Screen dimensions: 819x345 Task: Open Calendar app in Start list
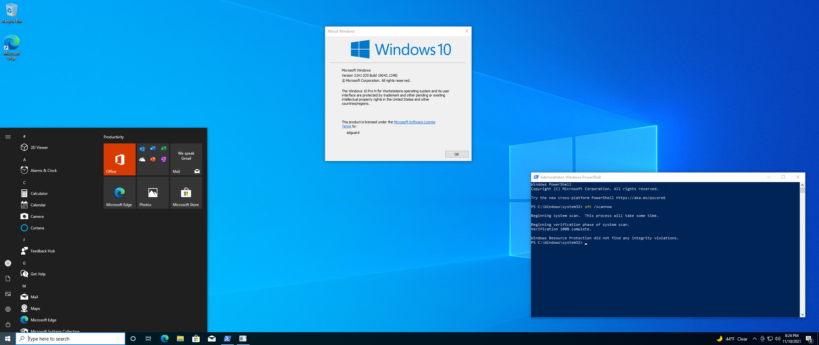point(58,205)
